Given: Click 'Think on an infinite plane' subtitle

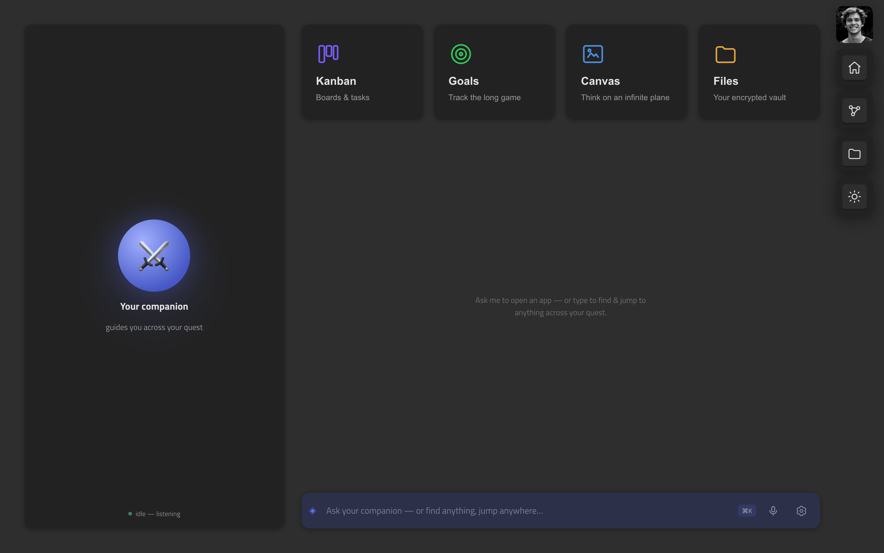Looking at the screenshot, I should [625, 97].
